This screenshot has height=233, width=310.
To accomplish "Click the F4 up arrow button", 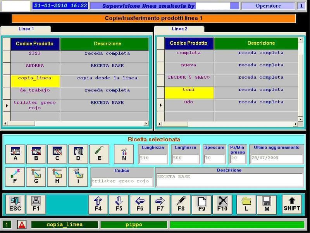I will point(98,205).
